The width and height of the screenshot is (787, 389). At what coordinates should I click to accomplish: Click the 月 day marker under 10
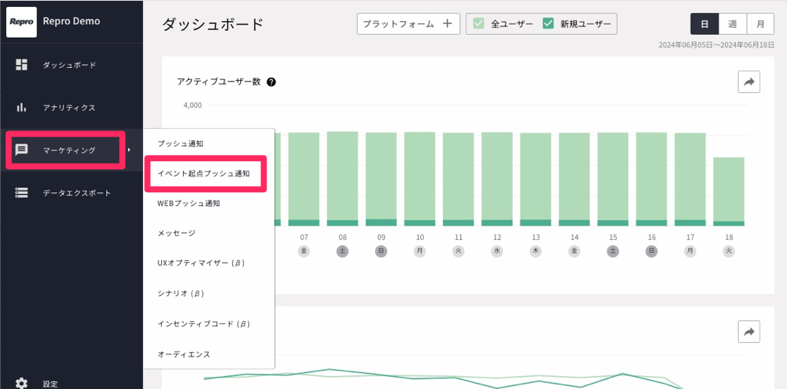[x=419, y=252]
